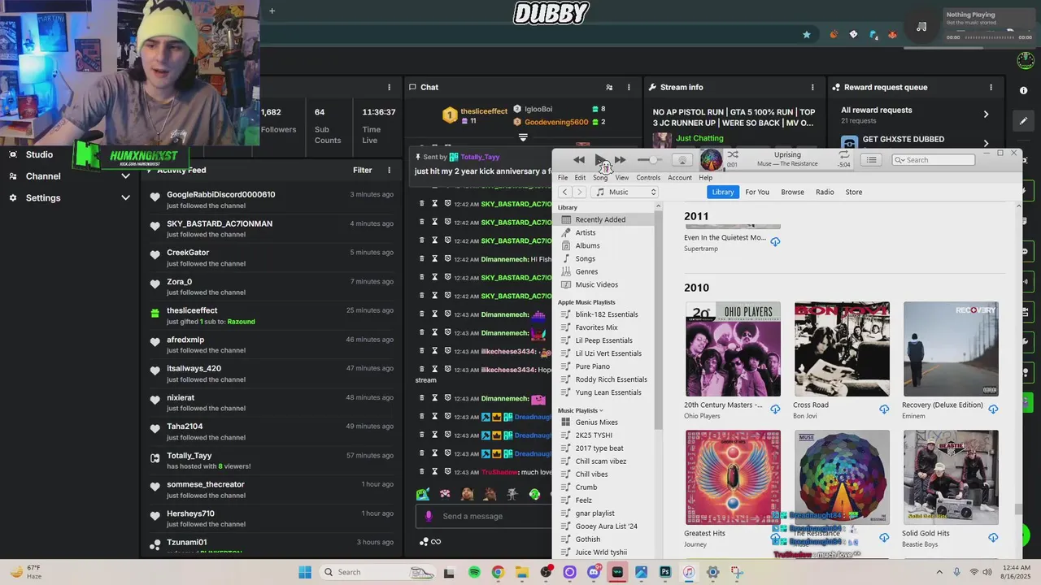Toggle repeat in the iTunes now-playing display
1041x585 pixels.
coord(843,154)
